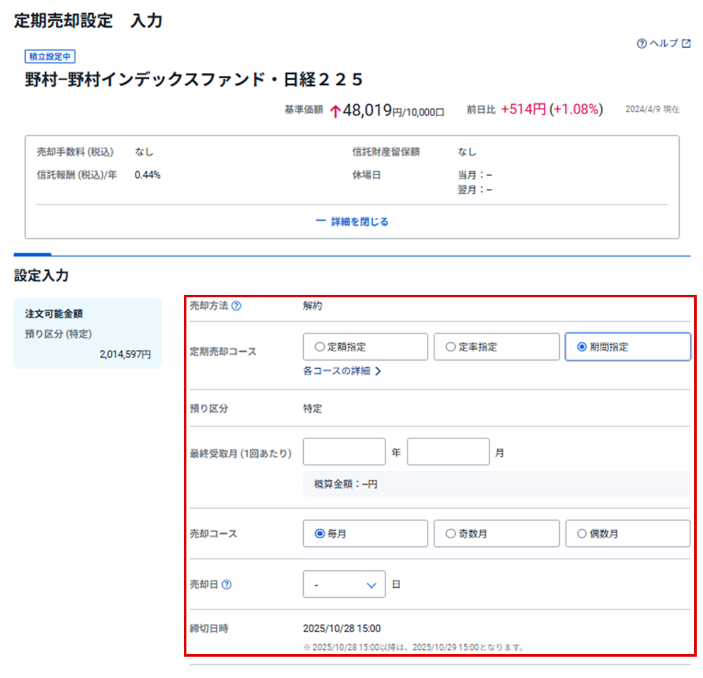Click the question mark icon beside ヘルプ
The height and width of the screenshot is (678, 703).
click(641, 44)
